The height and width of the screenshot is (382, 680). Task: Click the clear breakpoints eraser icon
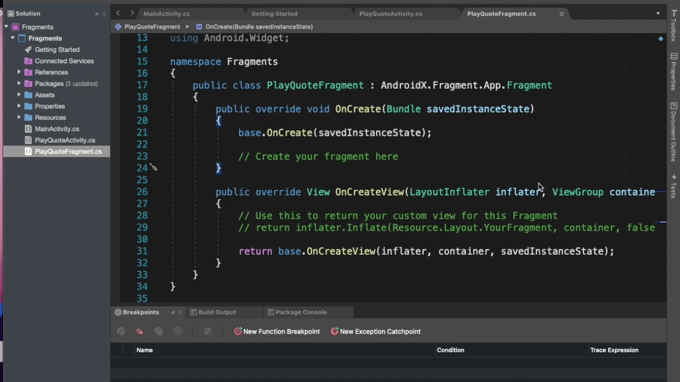(x=140, y=332)
